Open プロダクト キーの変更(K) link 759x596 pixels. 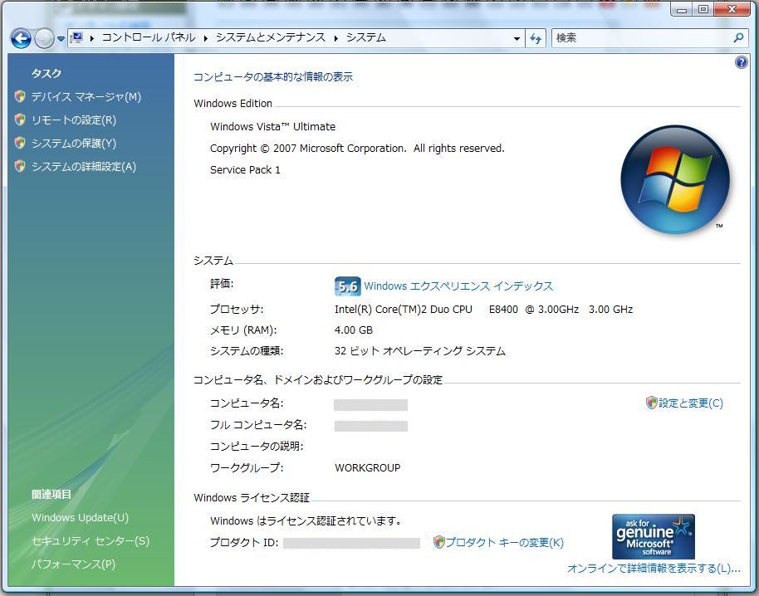tap(504, 542)
